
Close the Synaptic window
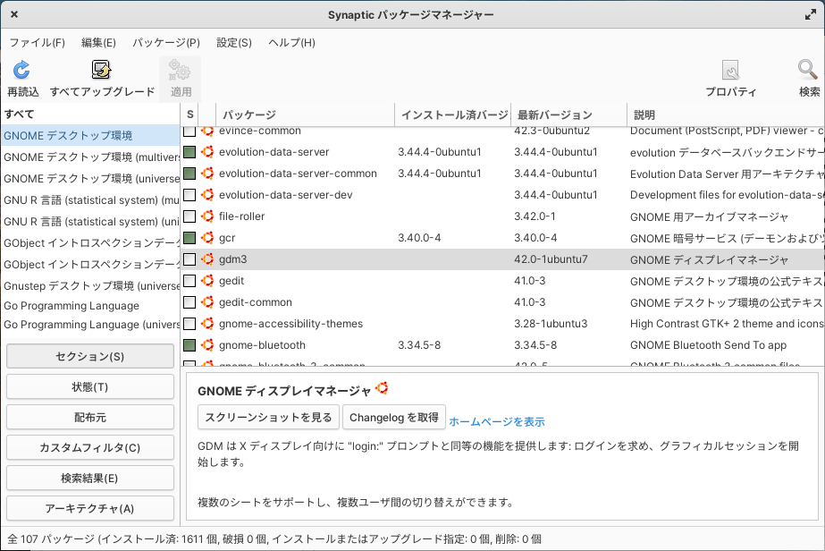(14, 14)
